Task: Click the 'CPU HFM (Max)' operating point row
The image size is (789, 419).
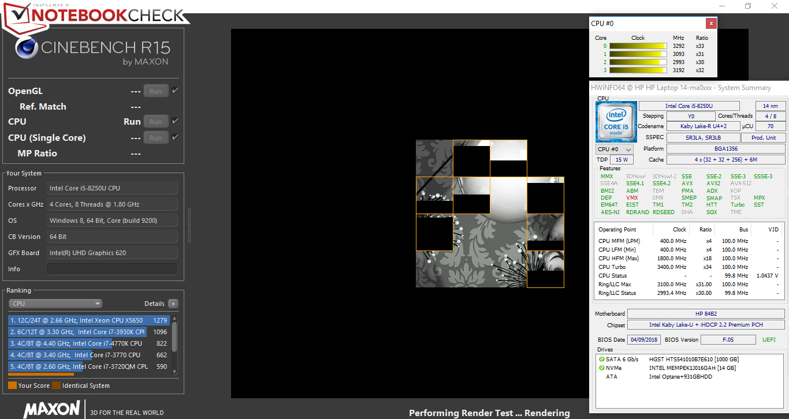Action: point(689,259)
